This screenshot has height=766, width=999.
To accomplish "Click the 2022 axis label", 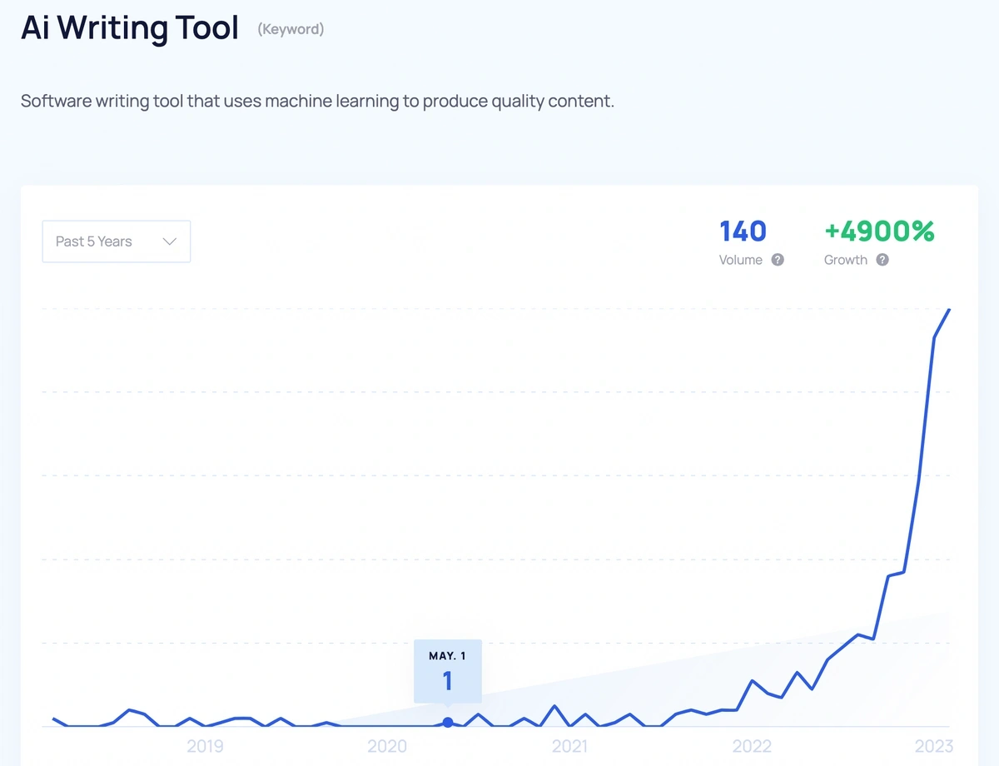I will coord(752,746).
